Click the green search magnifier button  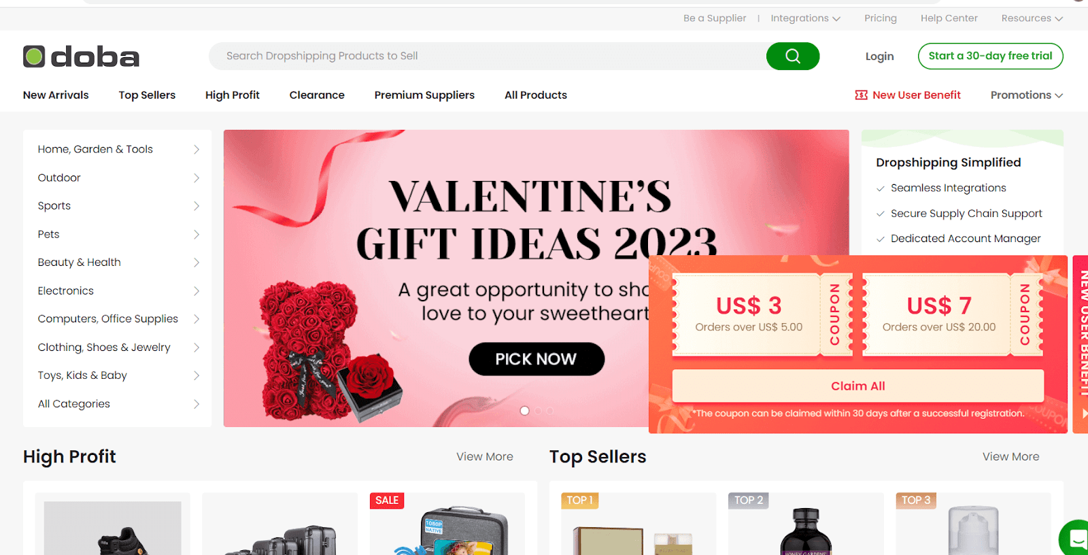click(792, 56)
